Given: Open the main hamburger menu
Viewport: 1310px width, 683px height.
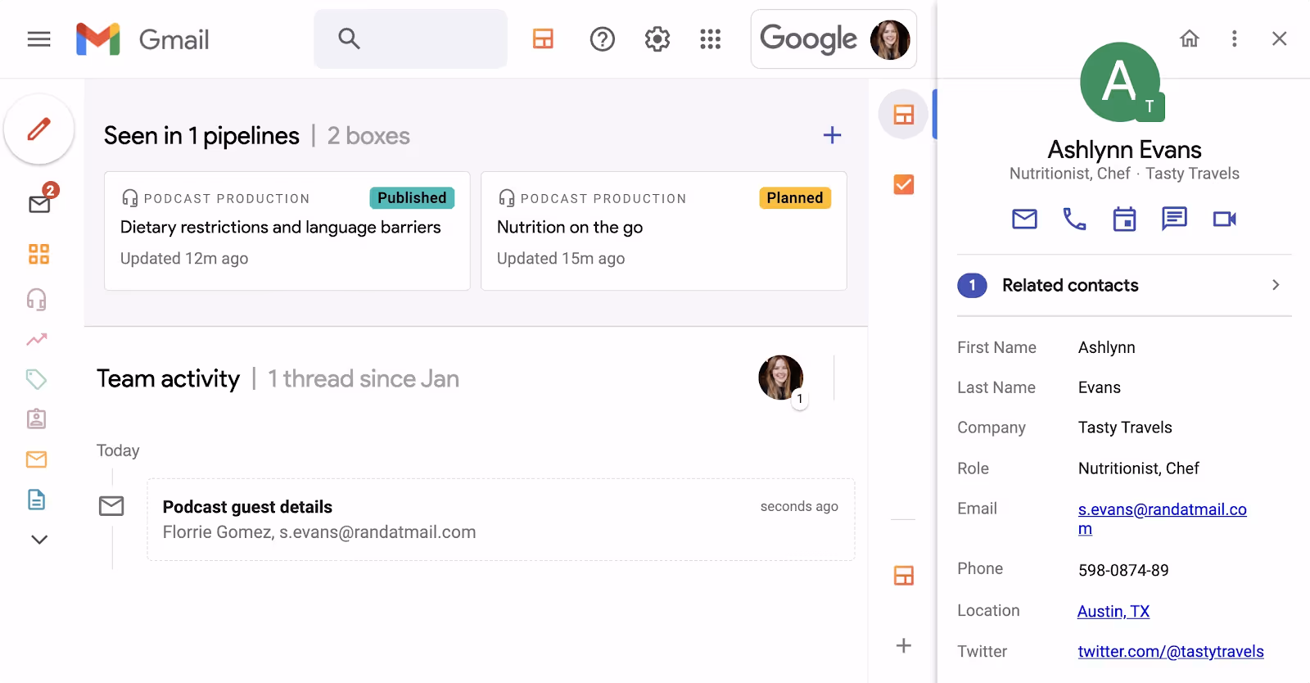Looking at the screenshot, I should 38,39.
